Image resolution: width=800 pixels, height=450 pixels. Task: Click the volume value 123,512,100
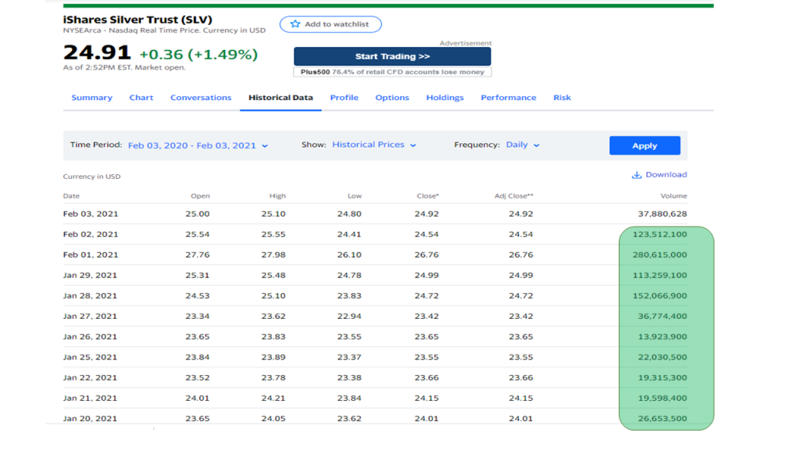659,234
